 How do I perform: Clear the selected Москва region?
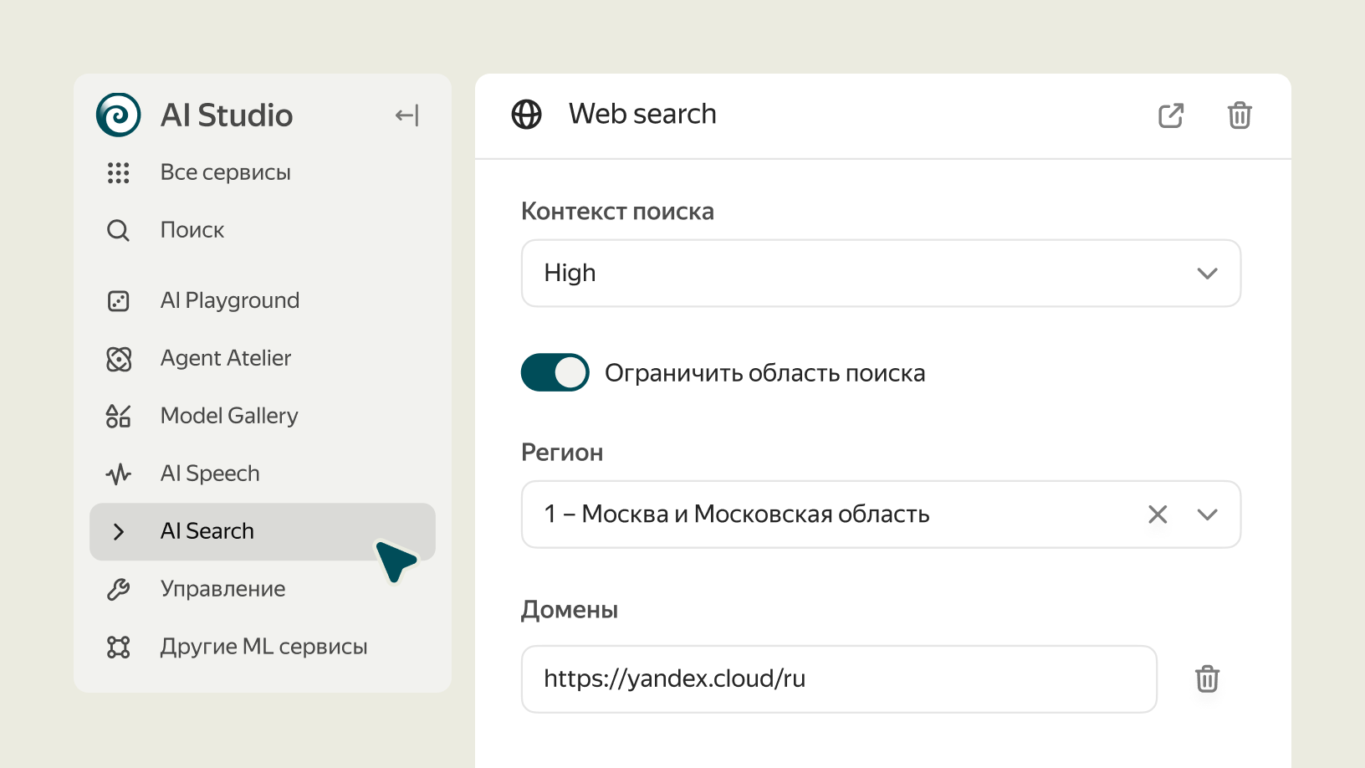(1158, 515)
